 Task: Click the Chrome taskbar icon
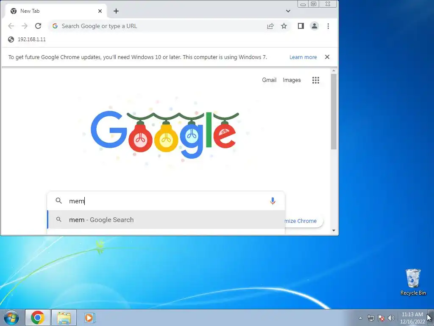[38, 318]
